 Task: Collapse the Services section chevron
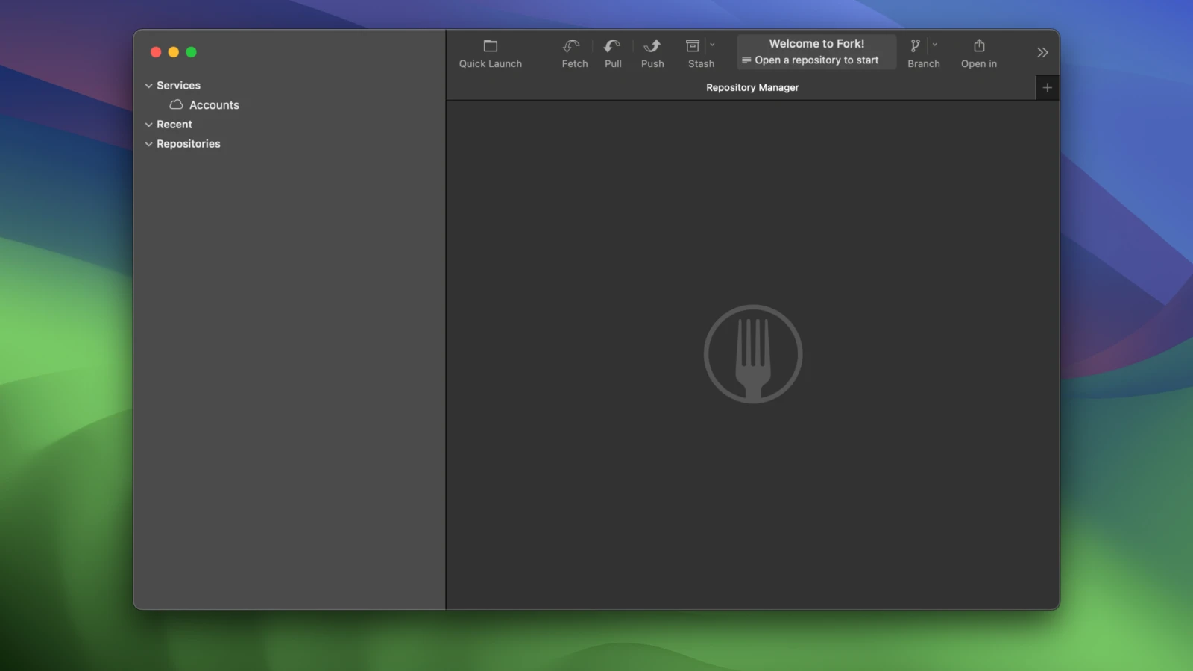pyautogui.click(x=149, y=86)
